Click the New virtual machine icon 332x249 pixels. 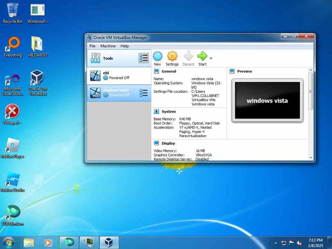click(158, 56)
